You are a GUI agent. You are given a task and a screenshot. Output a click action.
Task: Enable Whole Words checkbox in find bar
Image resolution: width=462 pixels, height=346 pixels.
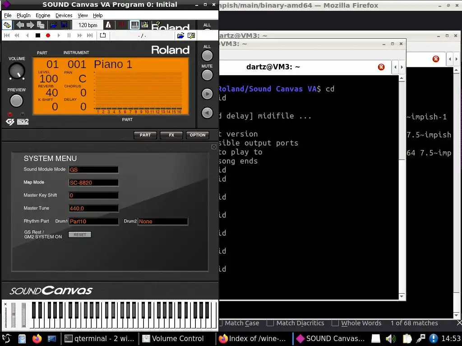point(335,323)
